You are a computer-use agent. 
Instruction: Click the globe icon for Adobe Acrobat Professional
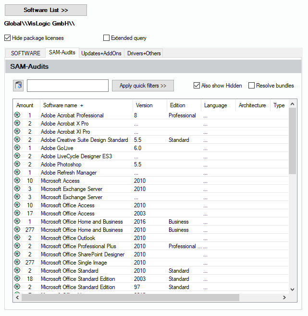pyautogui.click(x=17, y=115)
